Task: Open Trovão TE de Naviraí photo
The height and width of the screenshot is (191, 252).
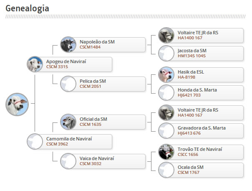Action: (166, 152)
